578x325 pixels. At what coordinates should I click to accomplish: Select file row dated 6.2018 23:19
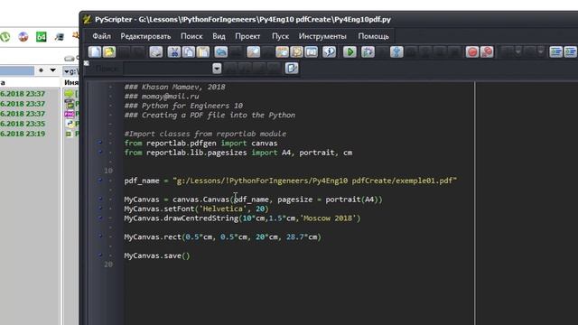point(23,134)
